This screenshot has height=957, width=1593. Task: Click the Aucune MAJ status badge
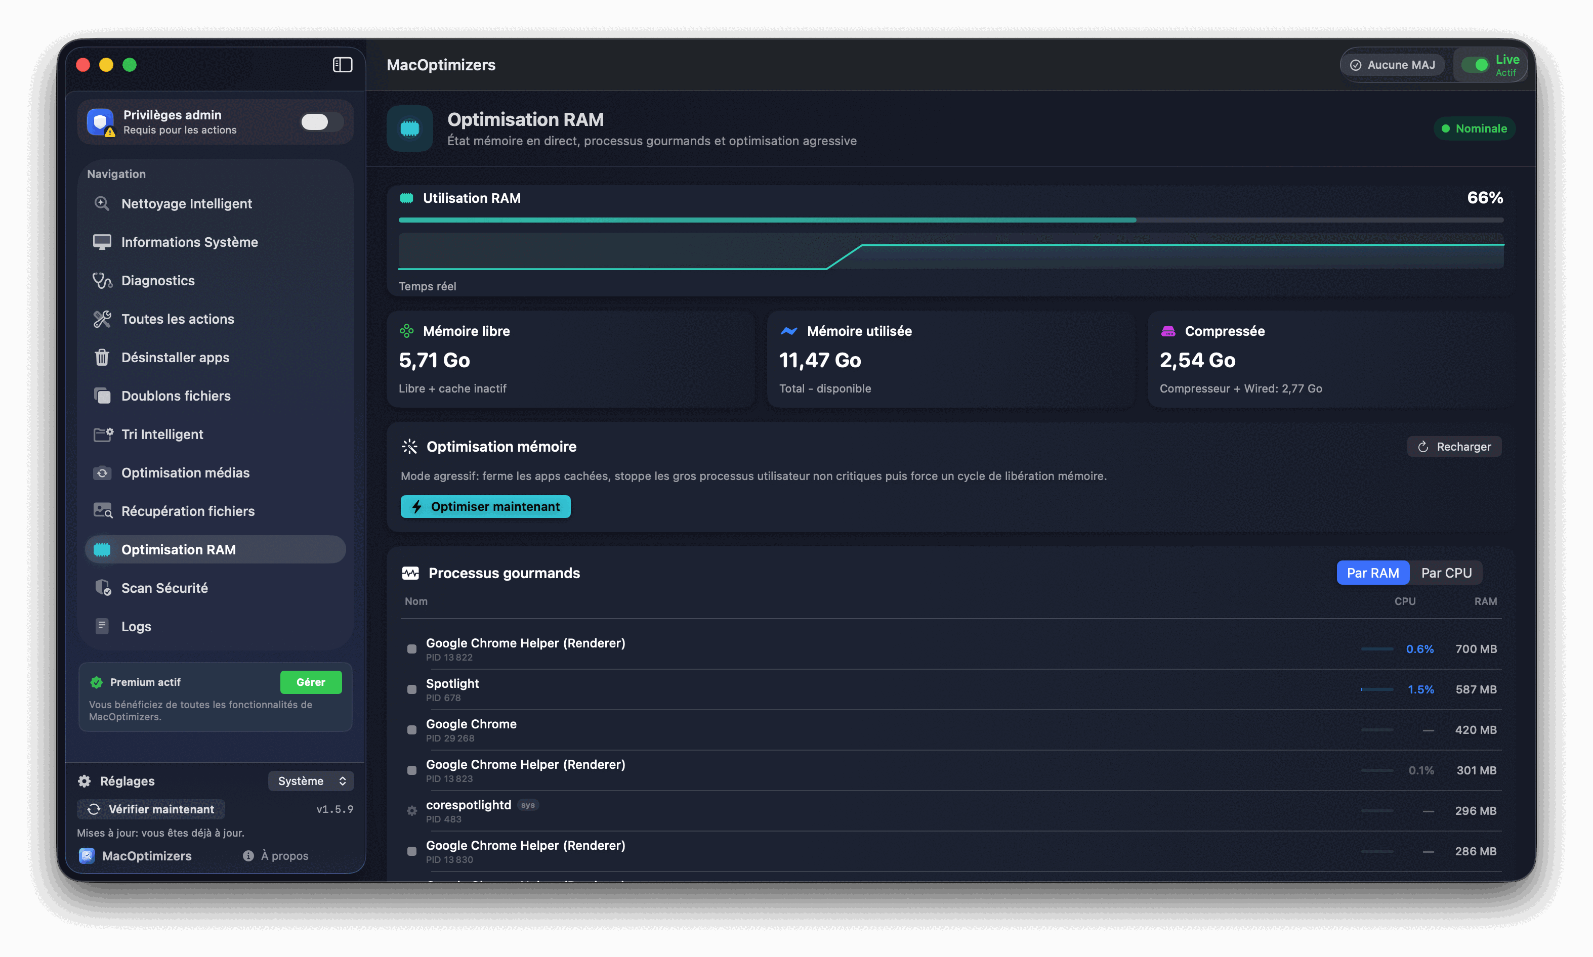(1392, 64)
